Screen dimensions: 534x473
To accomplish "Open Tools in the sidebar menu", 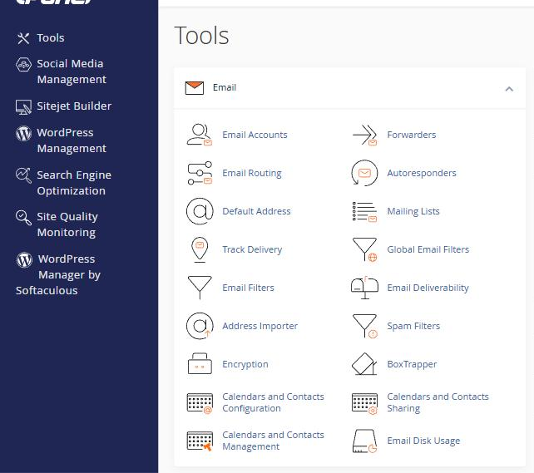I will coord(51,37).
